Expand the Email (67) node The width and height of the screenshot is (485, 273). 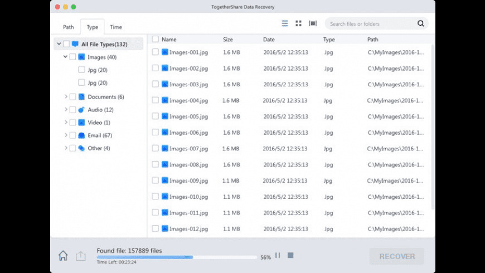coord(66,135)
